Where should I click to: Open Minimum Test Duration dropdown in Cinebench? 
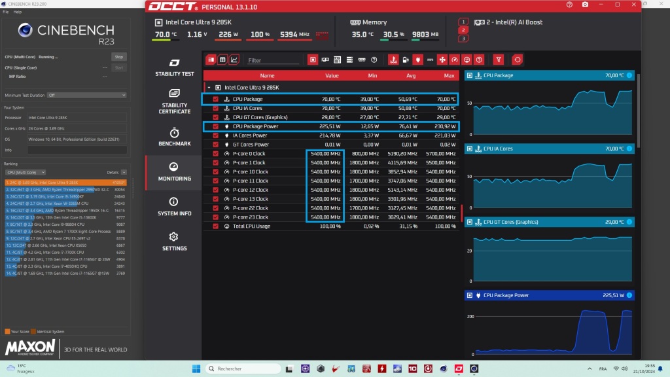tap(87, 96)
